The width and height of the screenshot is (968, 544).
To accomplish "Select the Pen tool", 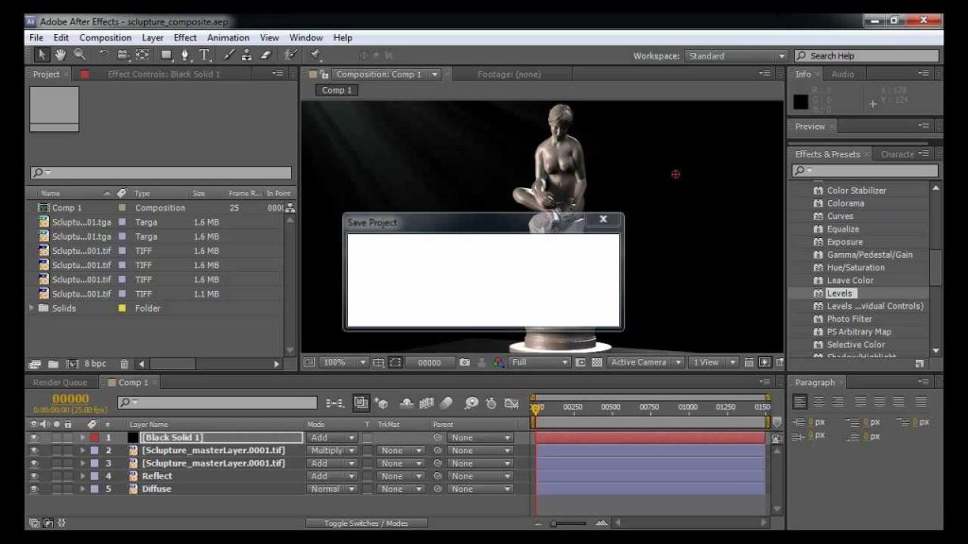I will (x=184, y=55).
